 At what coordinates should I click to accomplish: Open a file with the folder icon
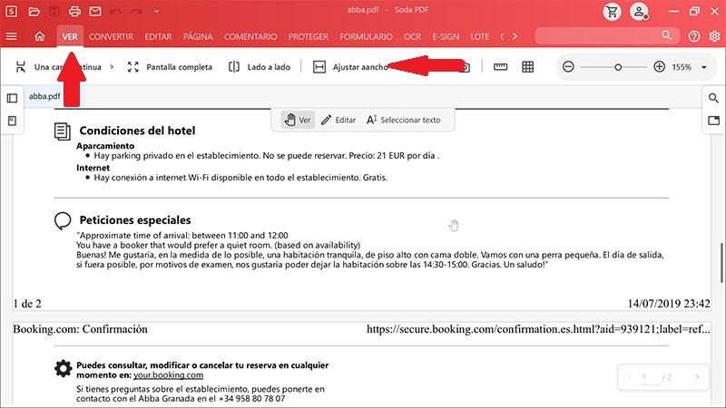(x=34, y=12)
